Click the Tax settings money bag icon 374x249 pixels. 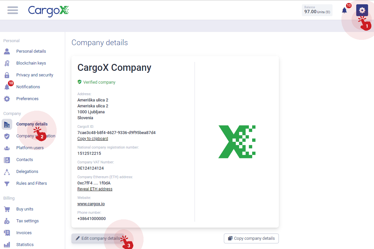pyautogui.click(x=7, y=221)
